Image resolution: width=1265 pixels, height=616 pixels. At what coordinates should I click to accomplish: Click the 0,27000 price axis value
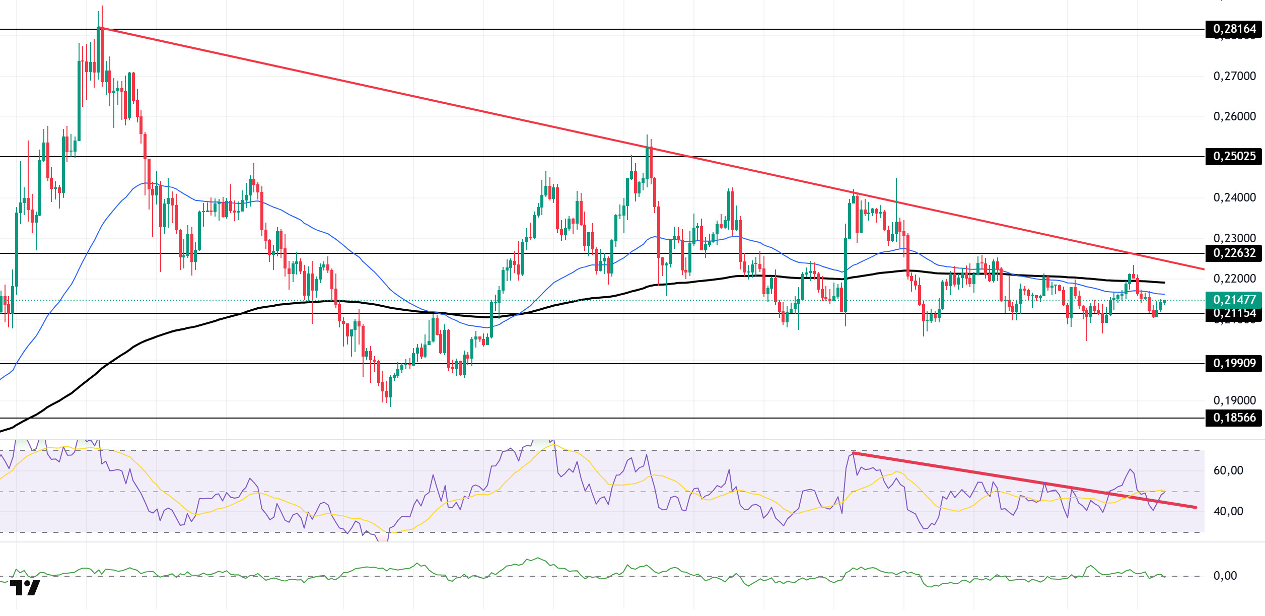click(1234, 76)
